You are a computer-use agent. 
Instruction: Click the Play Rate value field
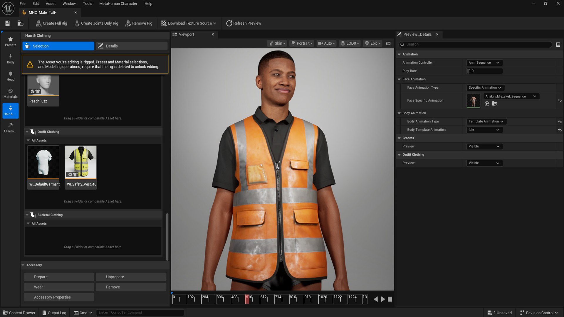(x=484, y=71)
